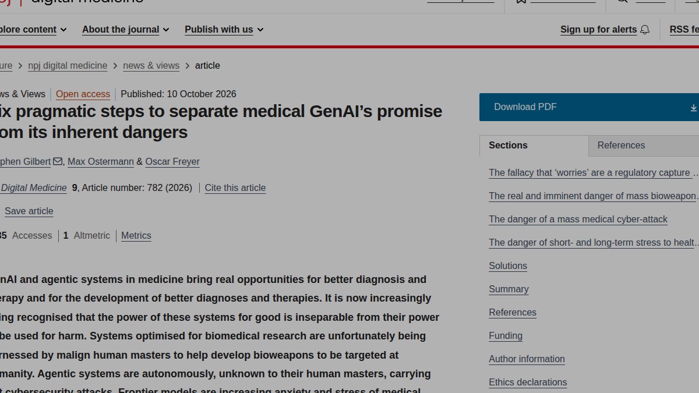Click the envelope icon beside Stephen Gilbert
This screenshot has width=699, height=393.
pyautogui.click(x=58, y=161)
